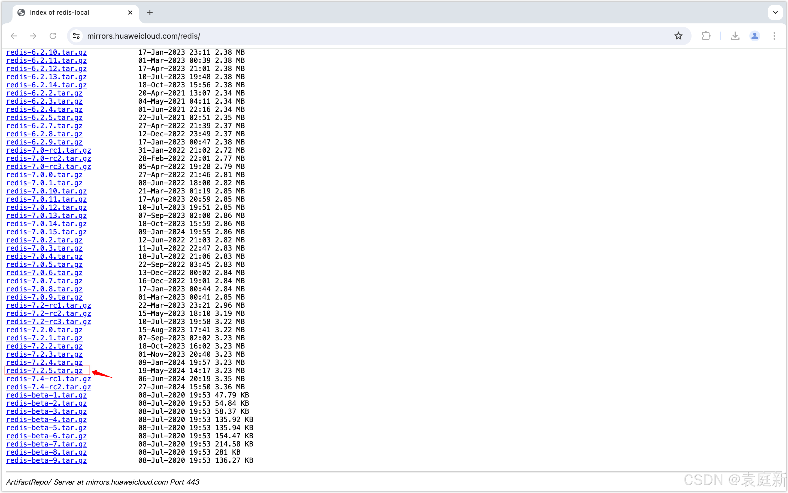The image size is (788, 493).
Task: Open the extensions puzzle icon
Action: (706, 36)
